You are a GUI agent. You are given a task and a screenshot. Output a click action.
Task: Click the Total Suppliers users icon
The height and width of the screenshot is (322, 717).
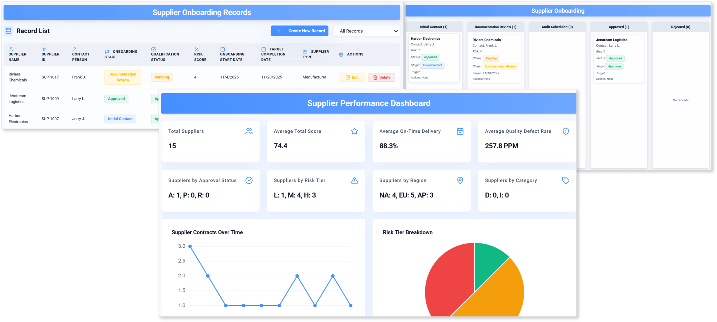[x=249, y=131]
